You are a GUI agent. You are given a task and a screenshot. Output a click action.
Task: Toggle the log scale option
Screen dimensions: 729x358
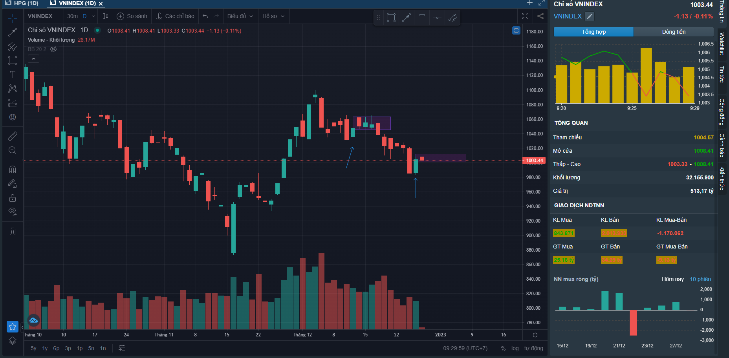click(515, 348)
